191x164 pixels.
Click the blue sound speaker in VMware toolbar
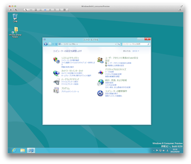[x=45, y=10]
